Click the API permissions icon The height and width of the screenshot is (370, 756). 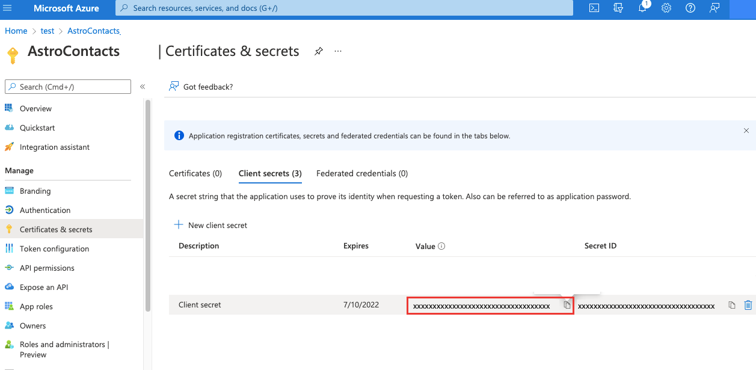coord(9,268)
